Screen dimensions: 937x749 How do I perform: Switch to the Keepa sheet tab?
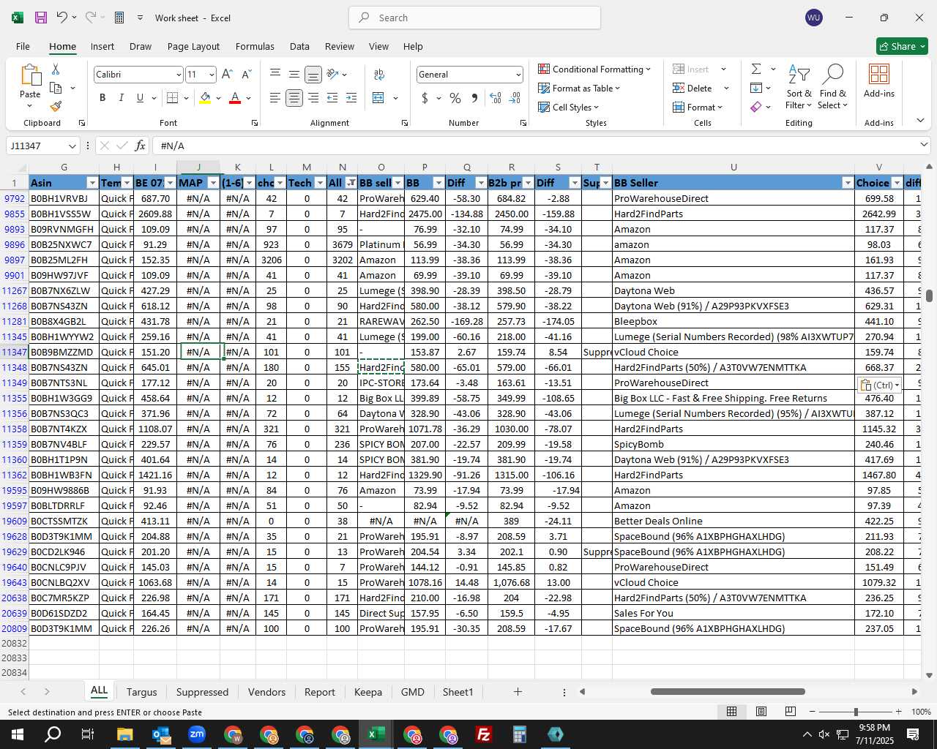point(367,692)
